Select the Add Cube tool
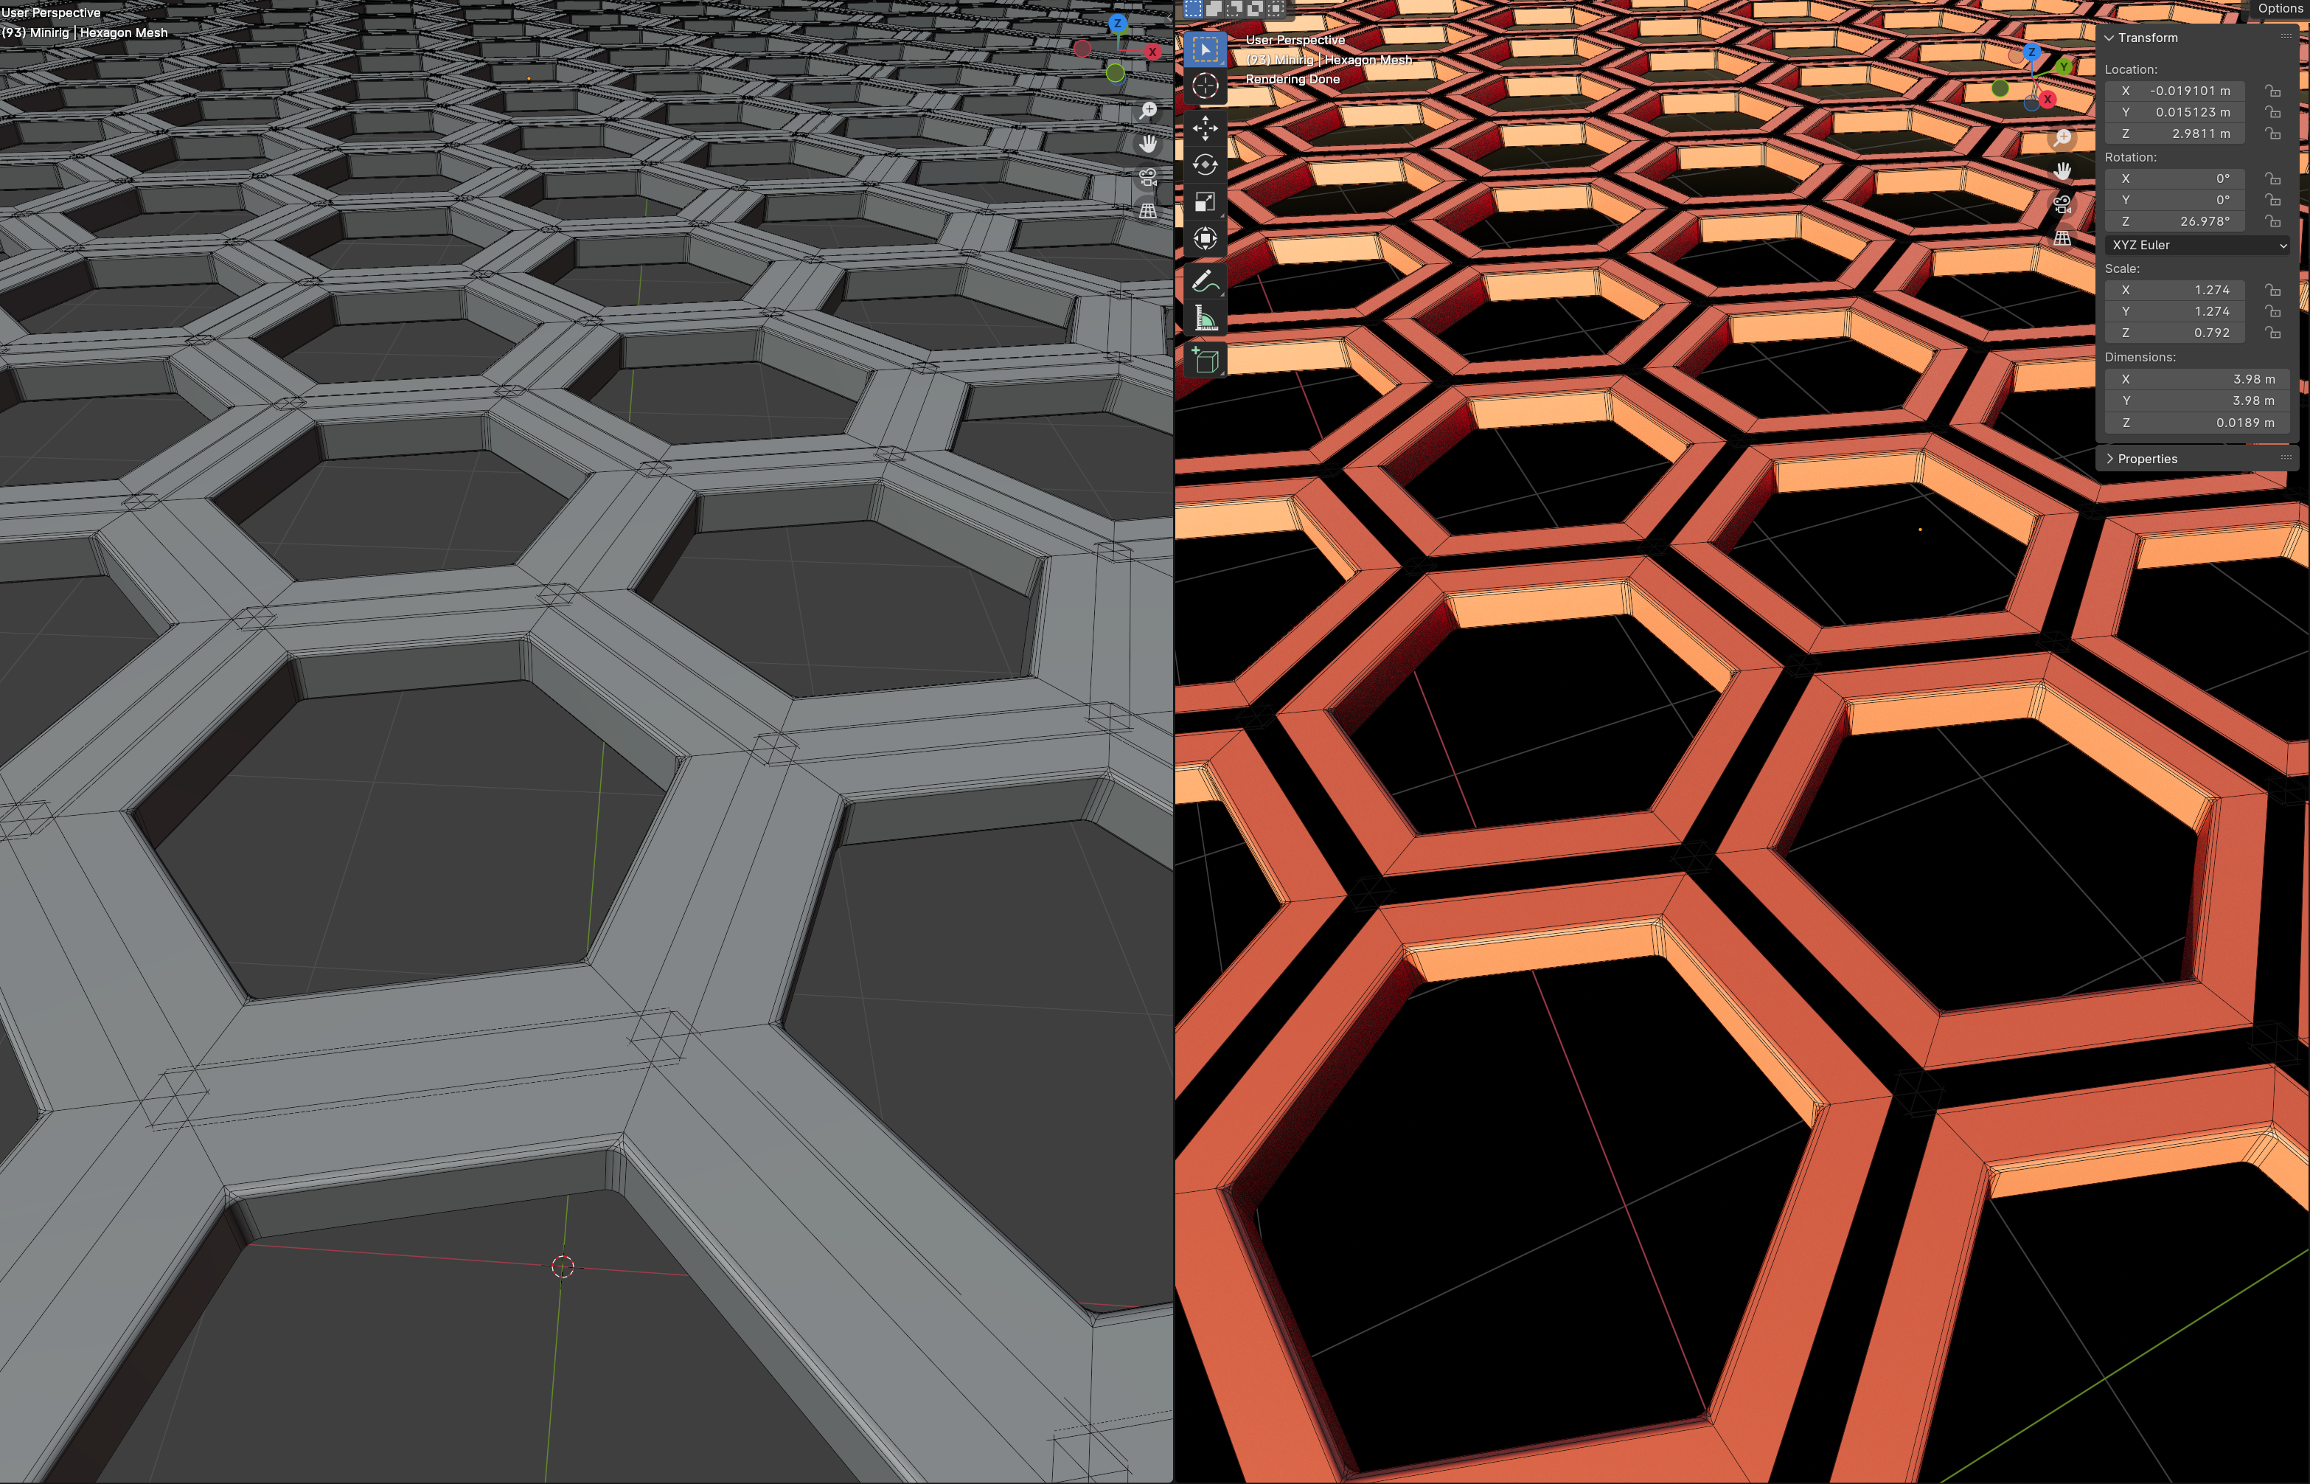The width and height of the screenshot is (2310, 1484). [x=1205, y=361]
